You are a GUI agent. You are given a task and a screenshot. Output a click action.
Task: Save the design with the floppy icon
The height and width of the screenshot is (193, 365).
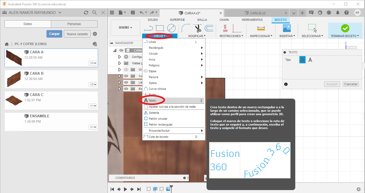click(133, 13)
